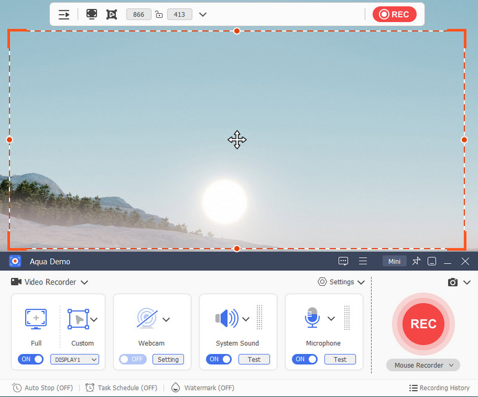Expand the Custom region options arrow
Image resolution: width=478 pixels, height=397 pixels.
coord(94,319)
